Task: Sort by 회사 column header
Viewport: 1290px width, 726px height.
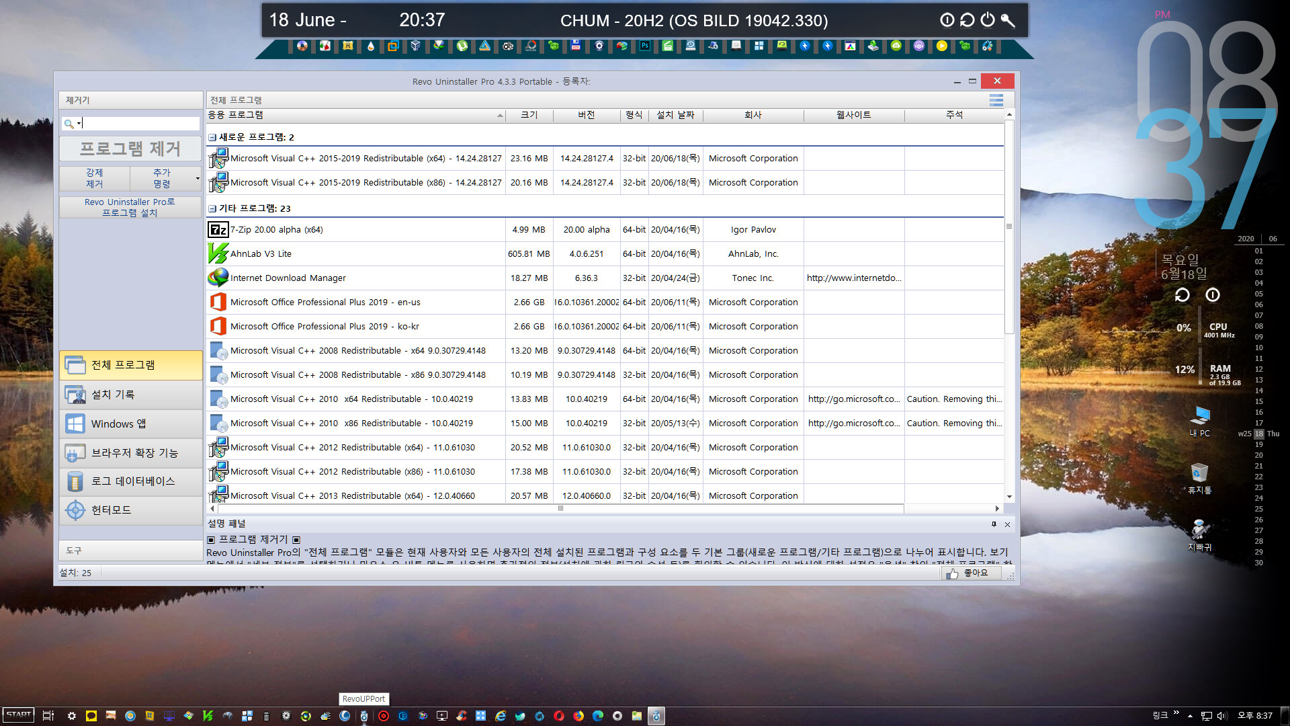Action: (753, 116)
